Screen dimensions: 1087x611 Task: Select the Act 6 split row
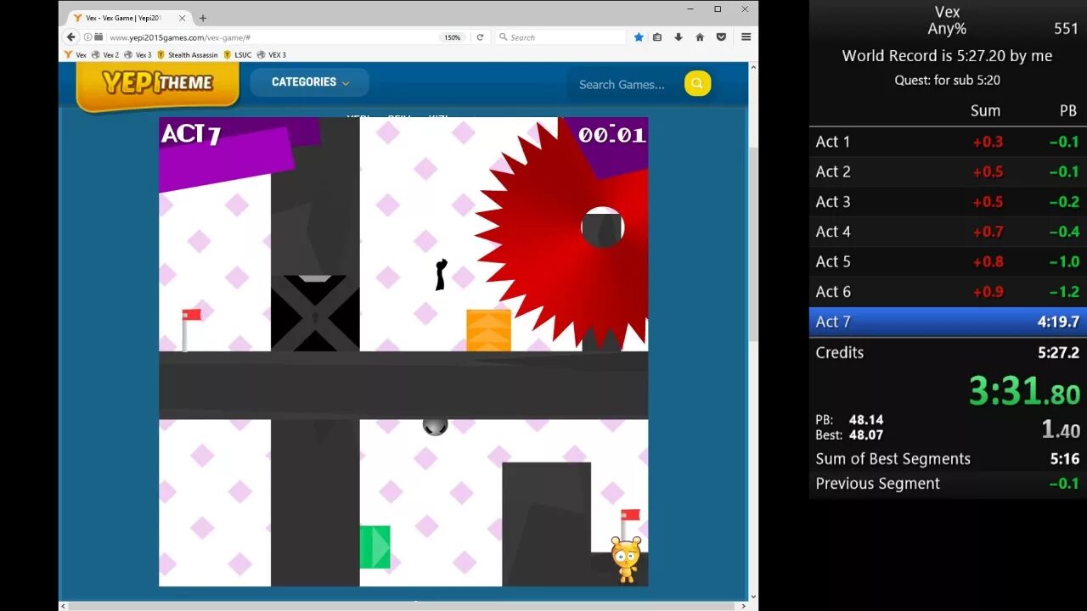click(x=948, y=292)
